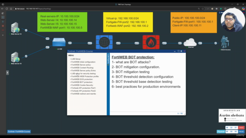Click the 9 / 15 slide counter
Screen dimensions: 246x138
click(x=180, y=113)
